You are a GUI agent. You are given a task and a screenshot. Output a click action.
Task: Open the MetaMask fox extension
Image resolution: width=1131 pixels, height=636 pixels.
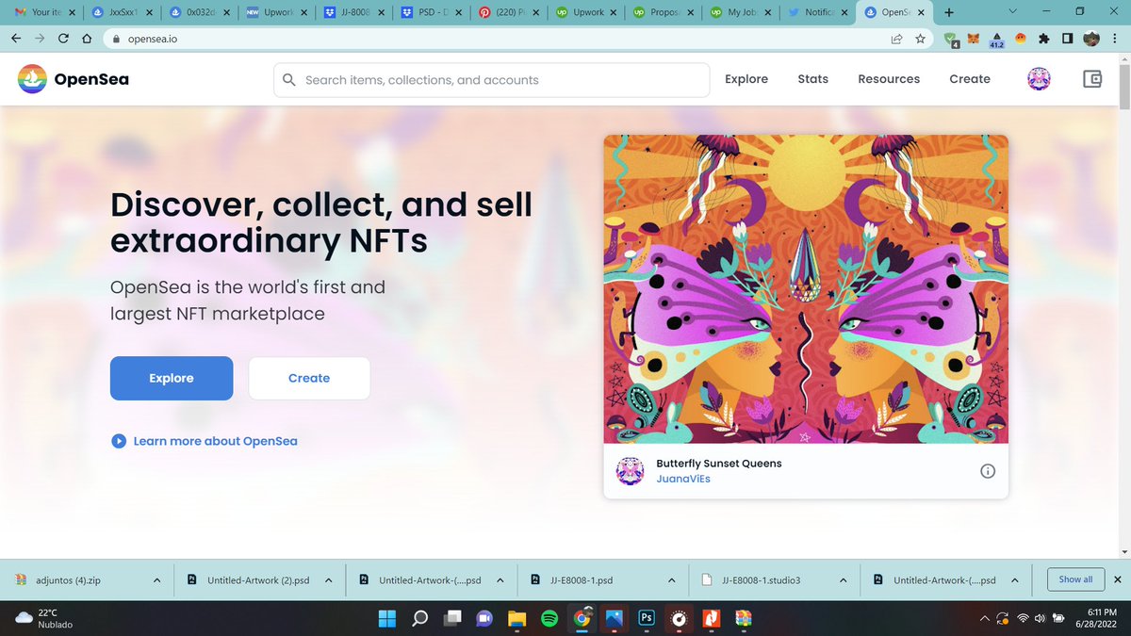click(974, 39)
